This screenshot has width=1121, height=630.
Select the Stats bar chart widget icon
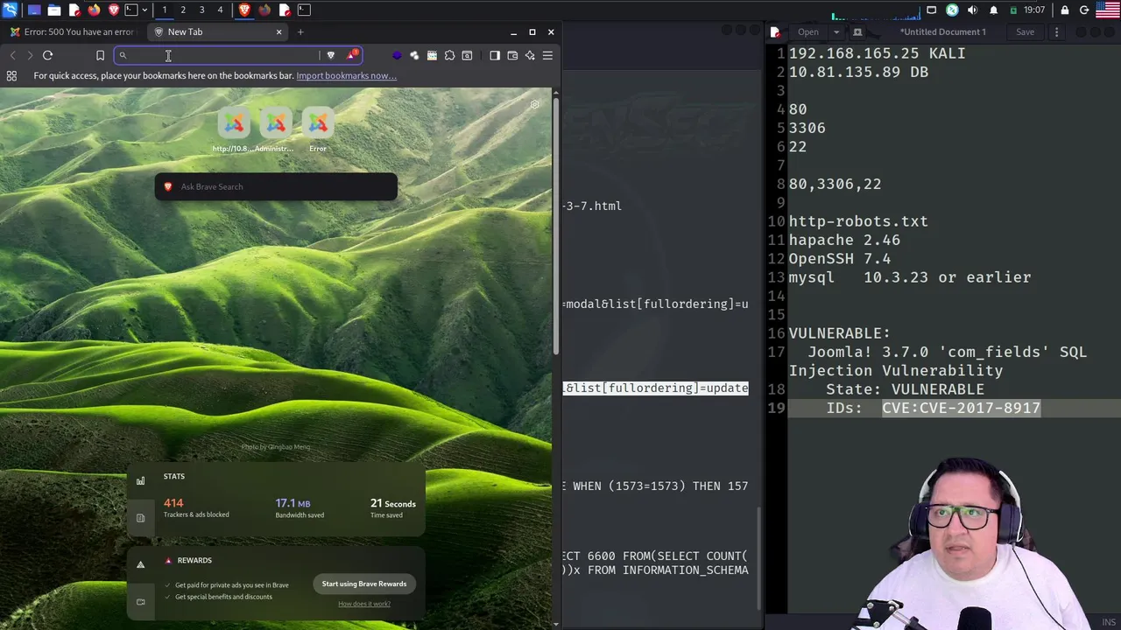point(140,480)
